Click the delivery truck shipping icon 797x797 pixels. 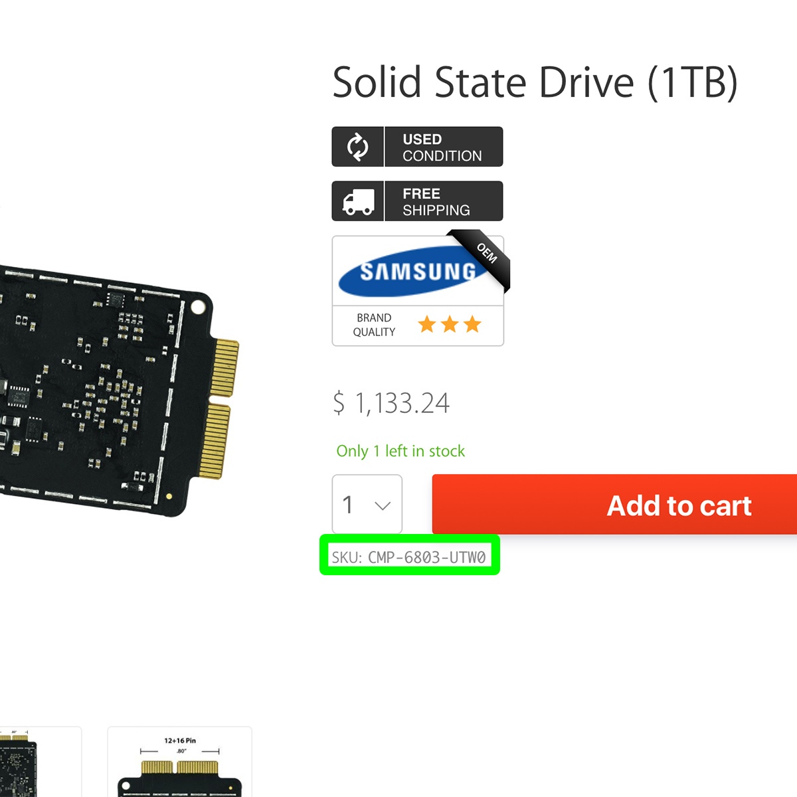pos(358,201)
